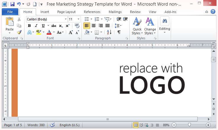
Task: Enable Justify text alignment
Action: click(108, 26)
